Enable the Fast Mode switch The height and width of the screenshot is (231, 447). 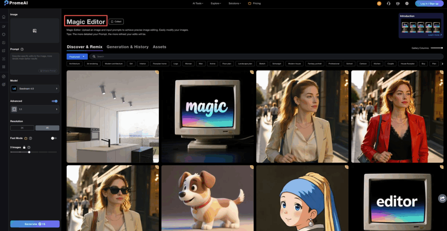(x=54, y=138)
